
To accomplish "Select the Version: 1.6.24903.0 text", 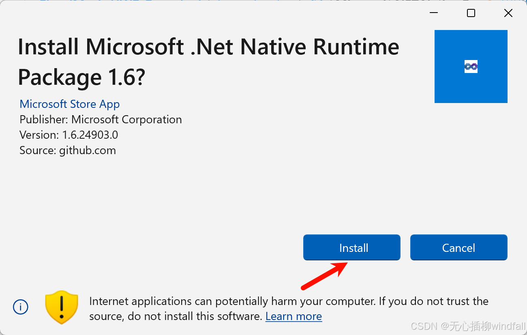I will pos(69,135).
